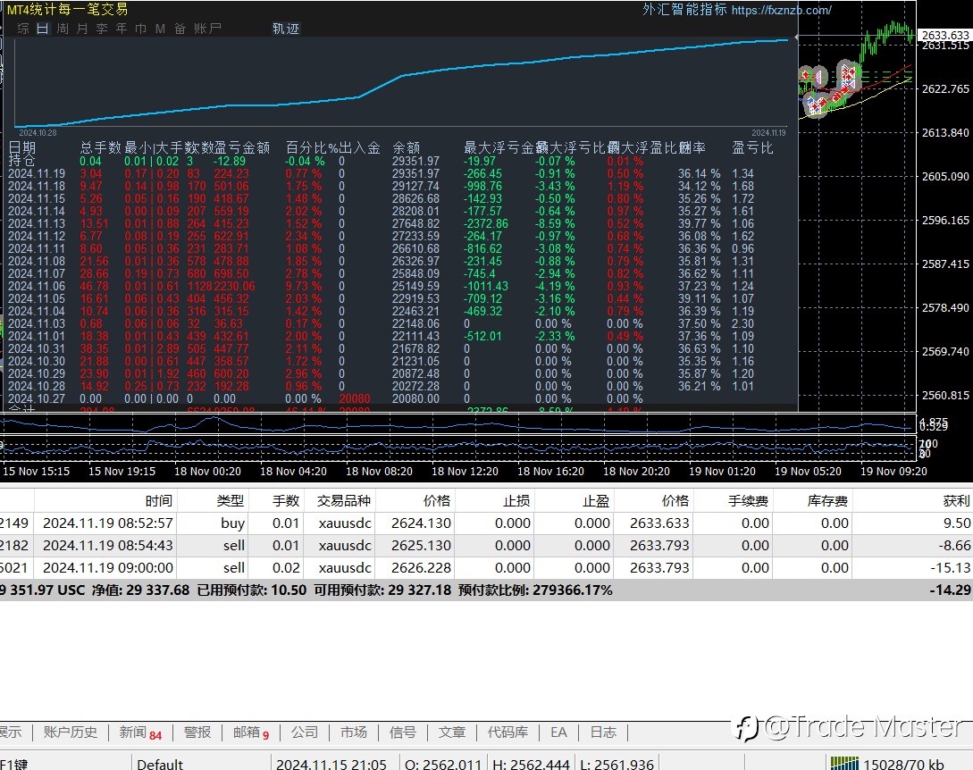Select the 日 daily statistics tab

(x=42, y=29)
